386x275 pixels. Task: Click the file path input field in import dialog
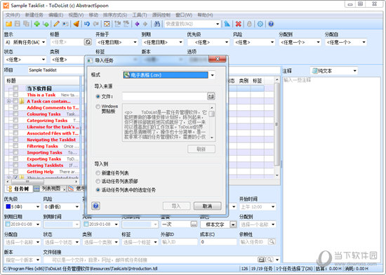click(x=165, y=96)
